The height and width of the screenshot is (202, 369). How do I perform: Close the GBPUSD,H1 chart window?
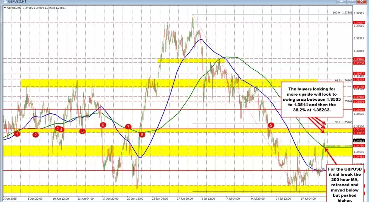(x=362, y=1)
